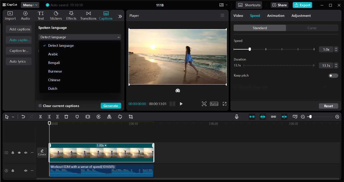Open the Player panel hamburger menu
The height and width of the screenshot is (182, 344).
pyautogui.click(x=222, y=16)
